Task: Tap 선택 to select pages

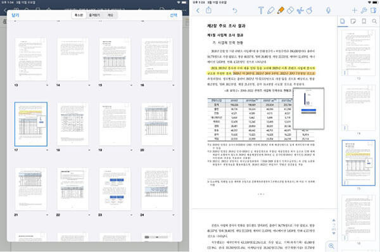Action: point(174,15)
